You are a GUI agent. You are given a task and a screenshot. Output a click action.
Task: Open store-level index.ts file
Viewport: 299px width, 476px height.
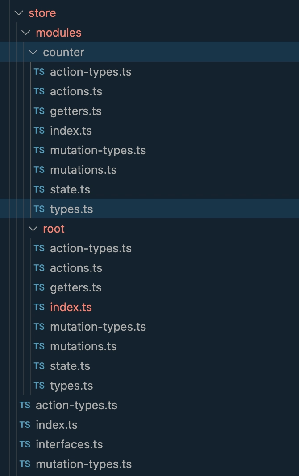(57, 425)
